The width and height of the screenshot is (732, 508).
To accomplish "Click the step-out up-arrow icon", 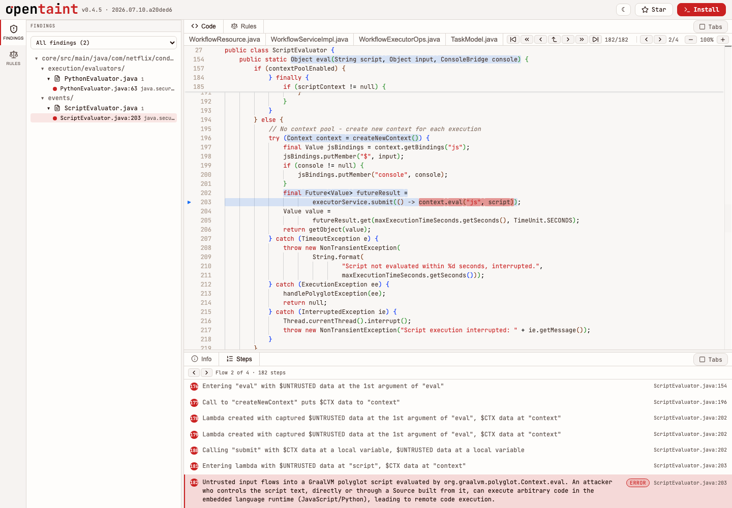I will pos(554,39).
